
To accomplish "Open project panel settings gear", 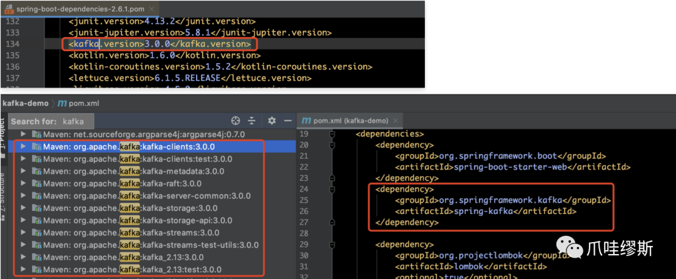I will pos(272,121).
